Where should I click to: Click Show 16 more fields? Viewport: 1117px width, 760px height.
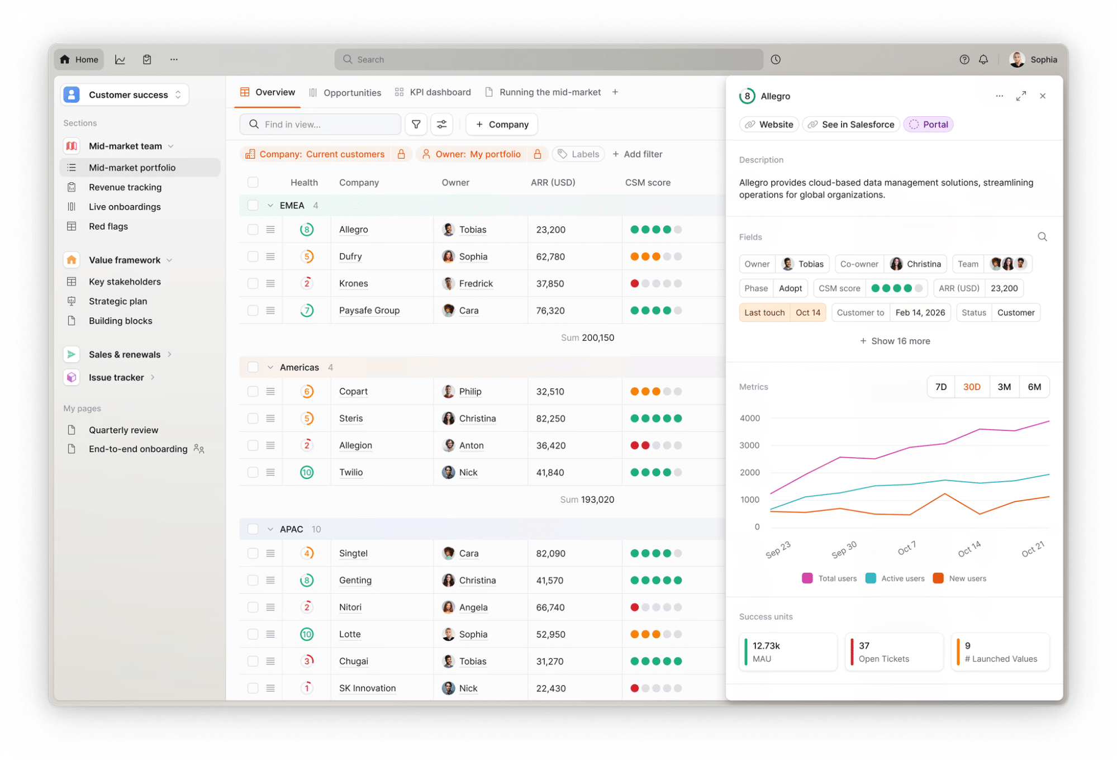894,341
